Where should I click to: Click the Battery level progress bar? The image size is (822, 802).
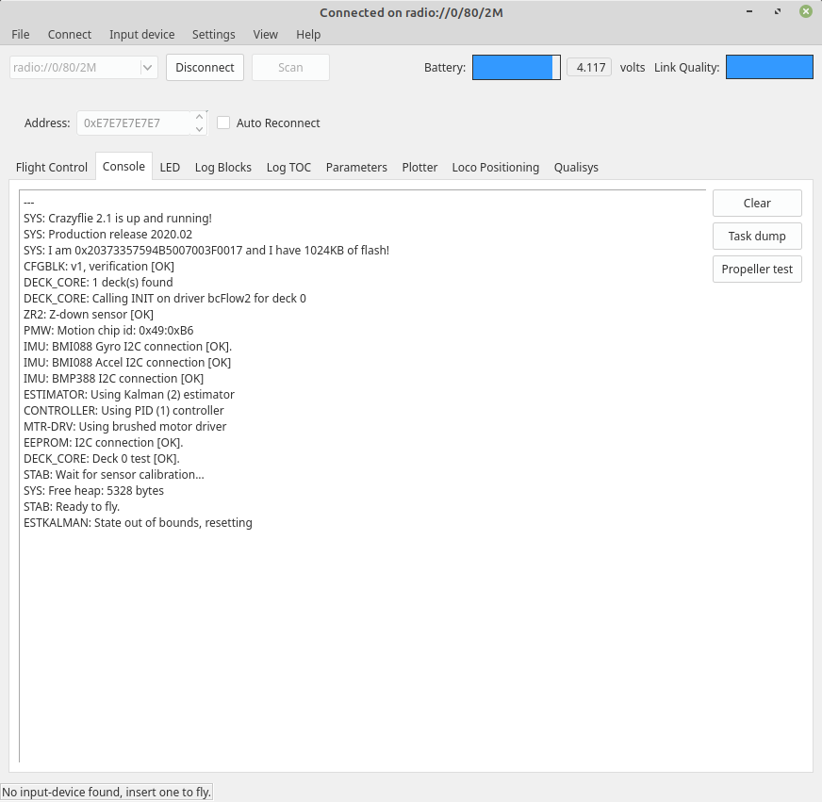pyautogui.click(x=516, y=67)
